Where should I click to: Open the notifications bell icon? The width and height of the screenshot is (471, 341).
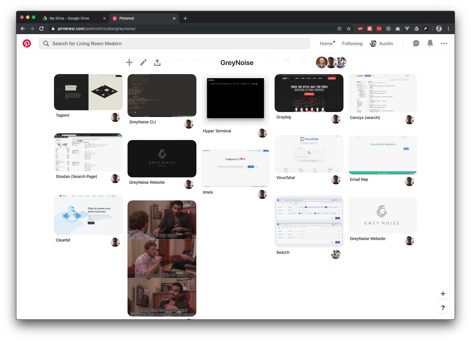pos(430,43)
